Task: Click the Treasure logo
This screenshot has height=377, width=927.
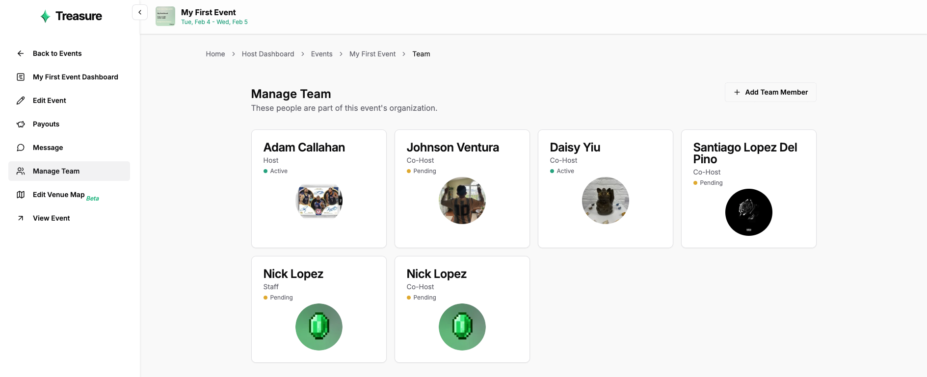Action: tap(71, 16)
